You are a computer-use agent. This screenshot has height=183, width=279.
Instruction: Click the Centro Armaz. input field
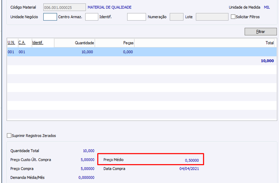tap(92, 17)
